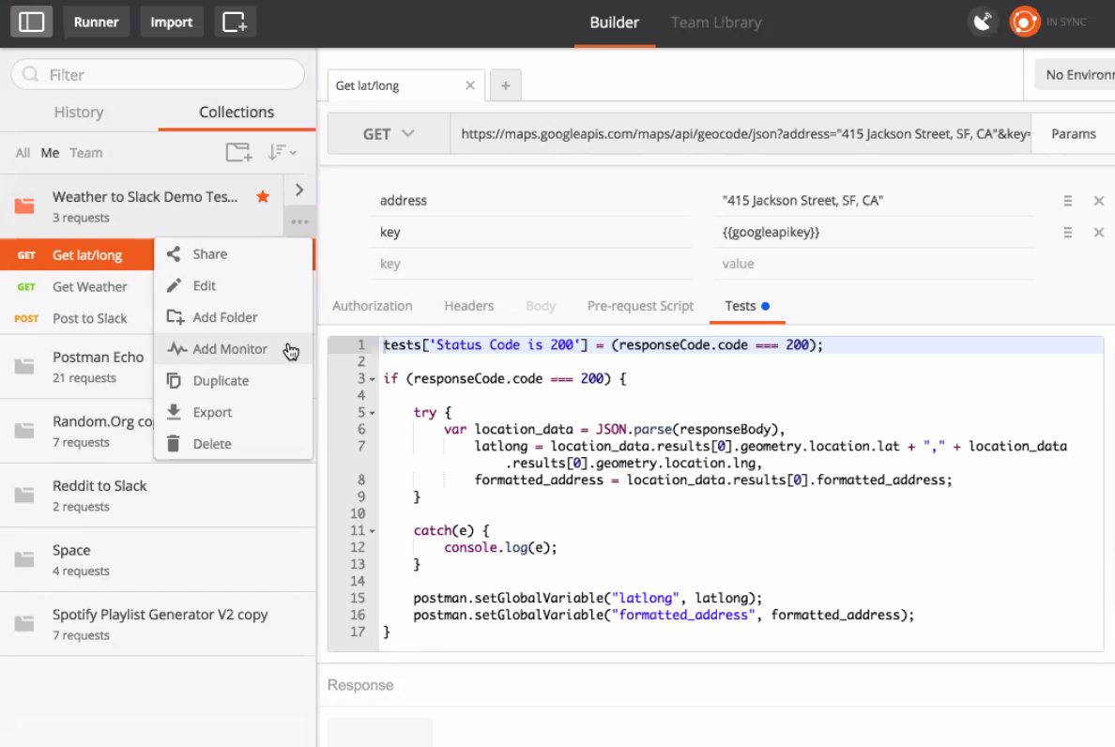Open the No Environment dropdown

(1075, 75)
